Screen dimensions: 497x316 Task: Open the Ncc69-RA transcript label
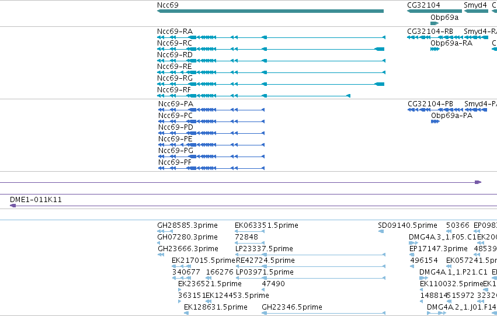175,32
